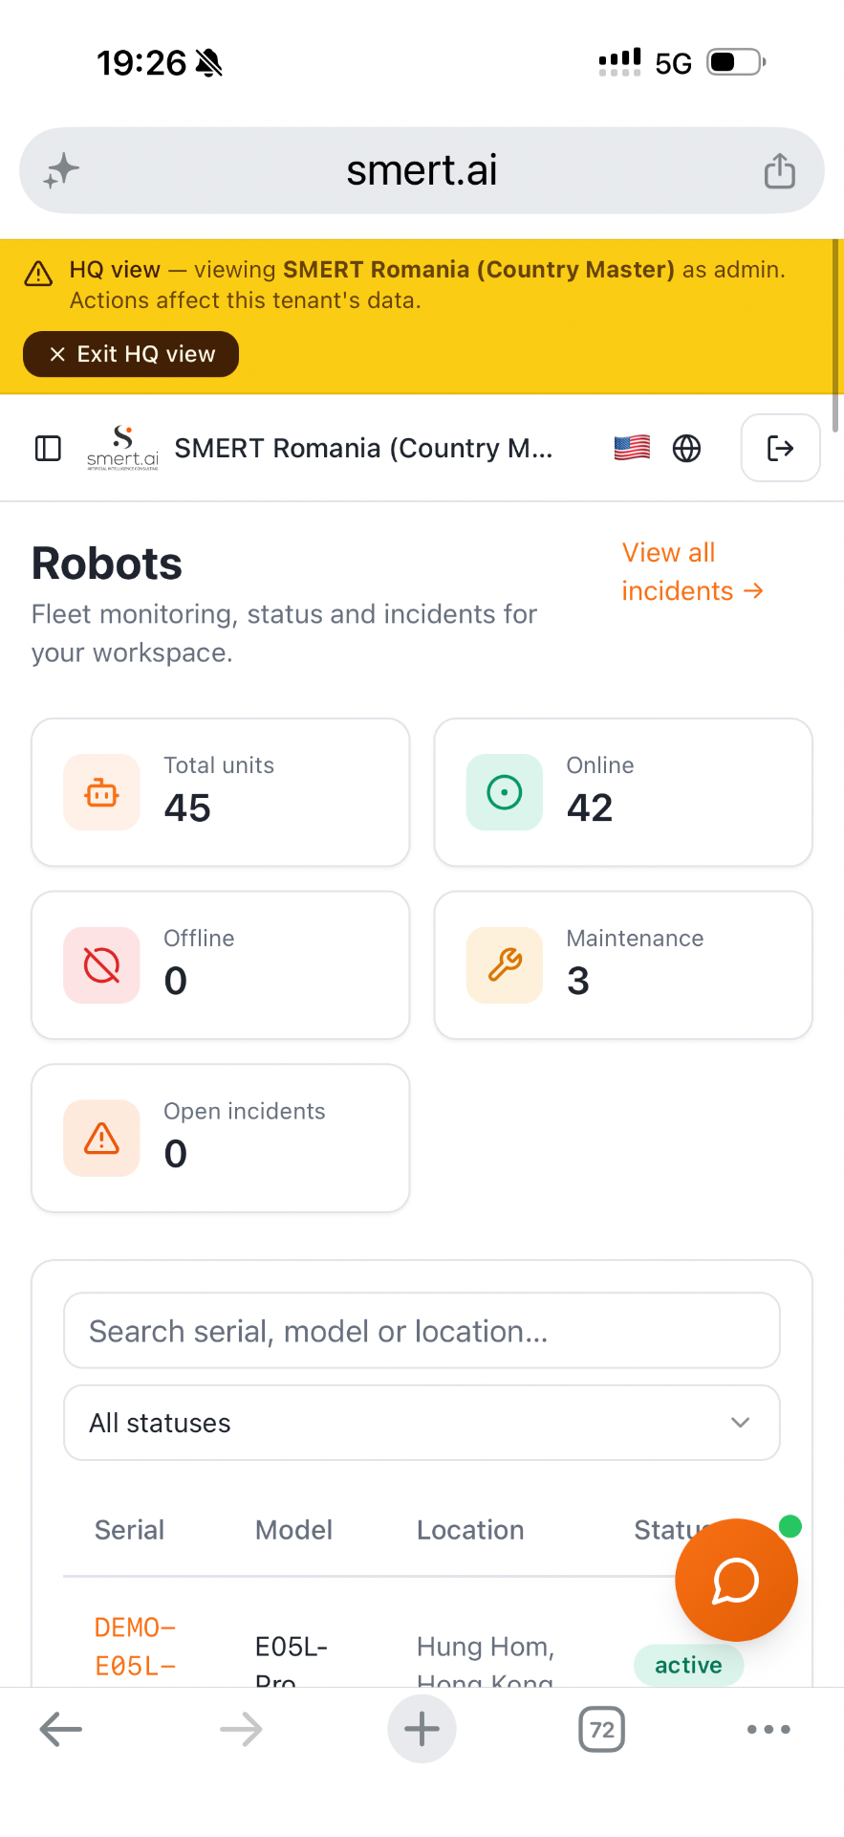
Task: Focus the Search serial, model or location field
Action: 422,1331
